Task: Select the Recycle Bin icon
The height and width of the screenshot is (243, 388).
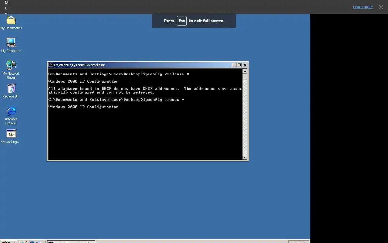Action: coord(11,91)
